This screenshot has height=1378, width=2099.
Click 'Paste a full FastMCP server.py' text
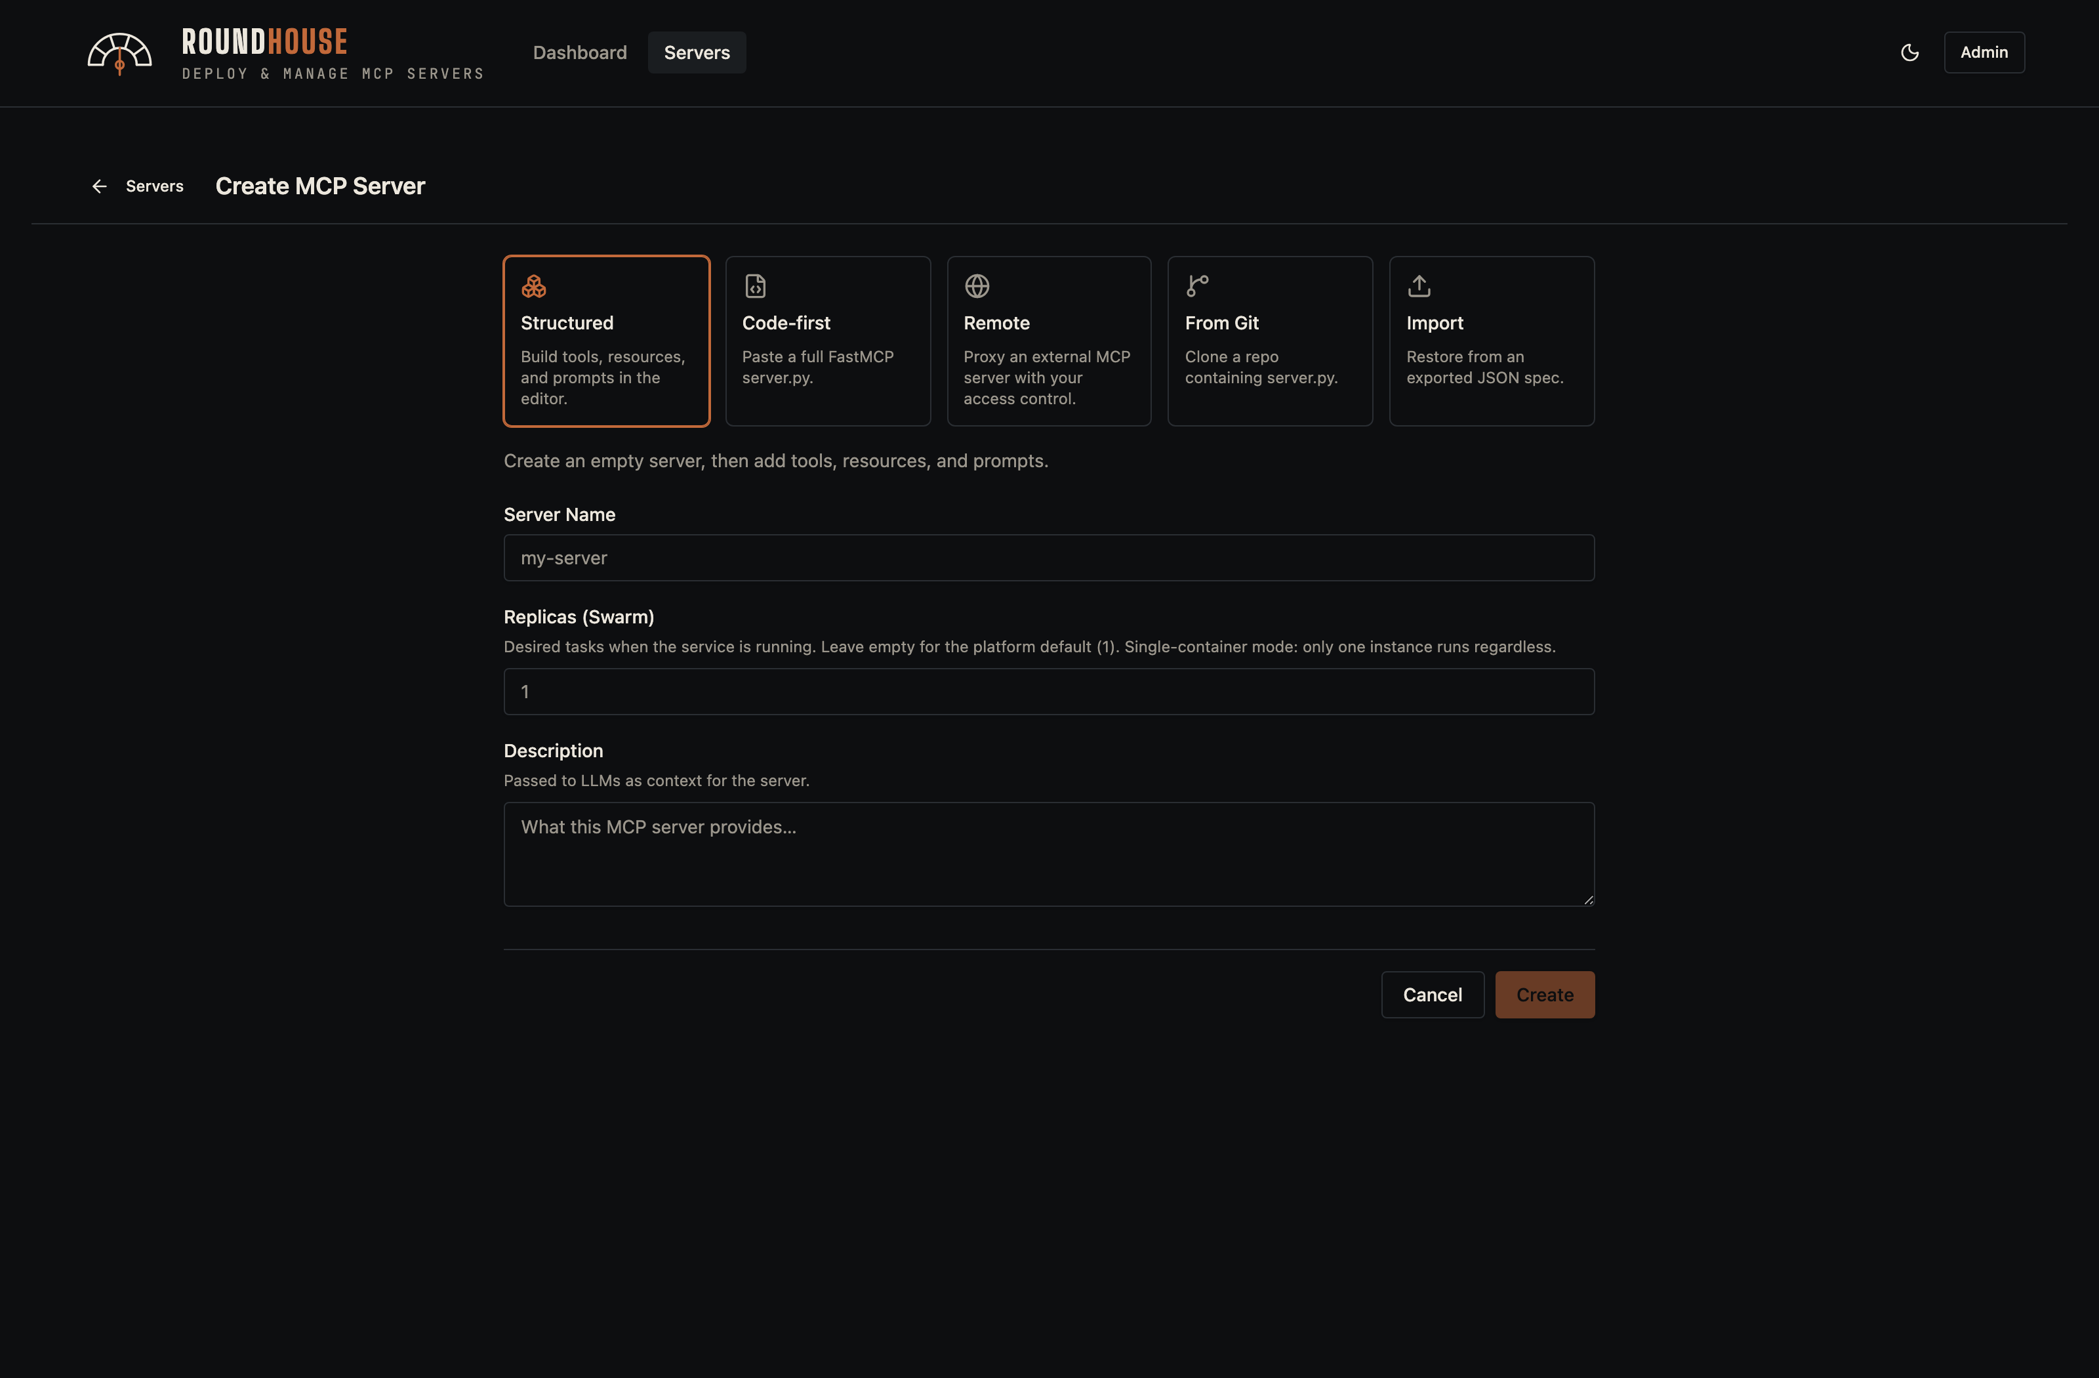coord(817,367)
